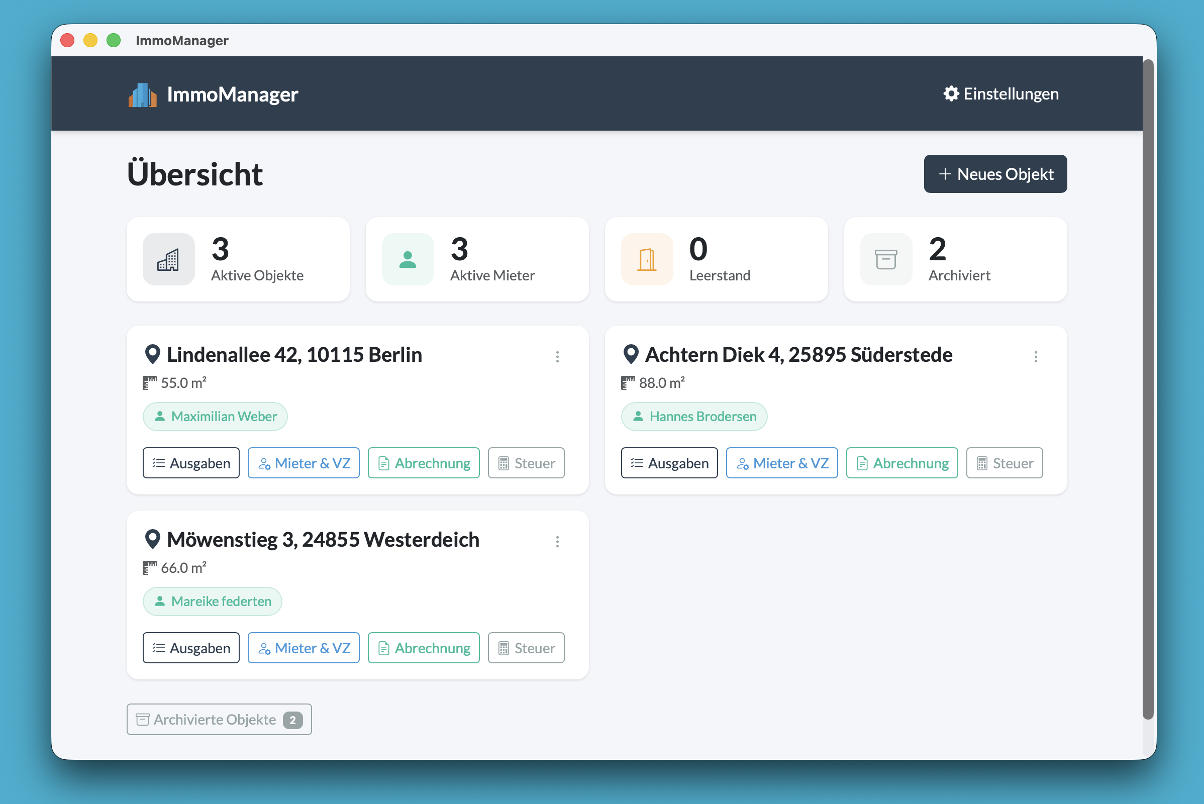The height and width of the screenshot is (804, 1204).
Task: Click the green macOS zoom window button
Action: click(114, 40)
